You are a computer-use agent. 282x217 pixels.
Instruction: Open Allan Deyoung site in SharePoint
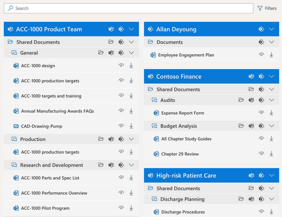pos(261,29)
